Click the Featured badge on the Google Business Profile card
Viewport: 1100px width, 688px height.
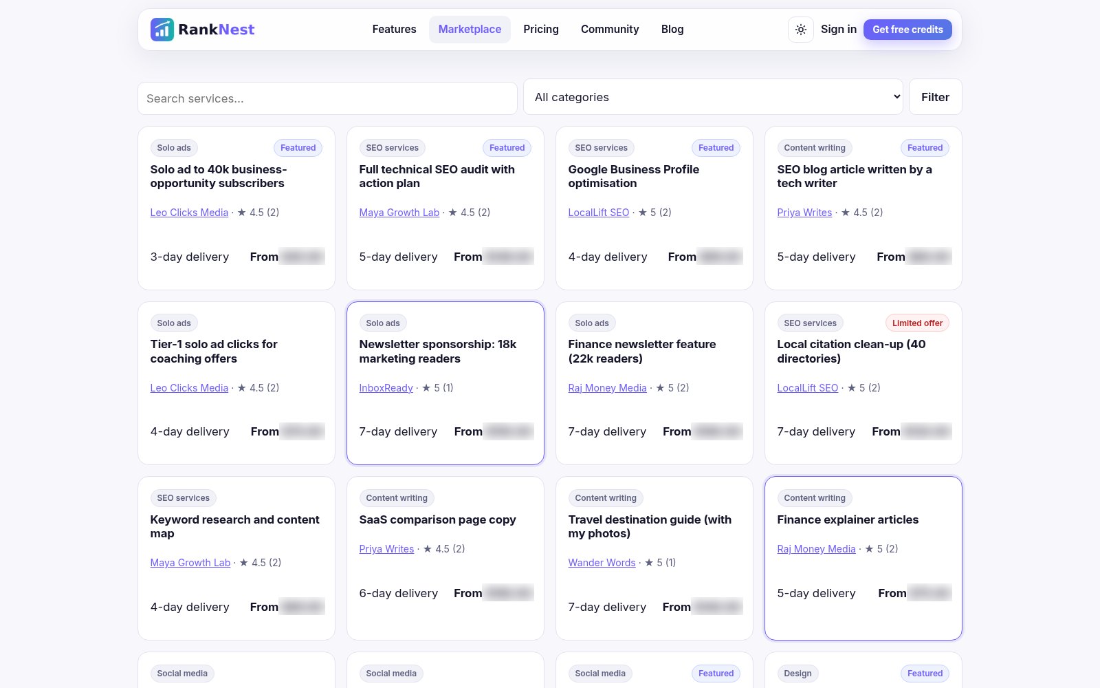[716, 148]
